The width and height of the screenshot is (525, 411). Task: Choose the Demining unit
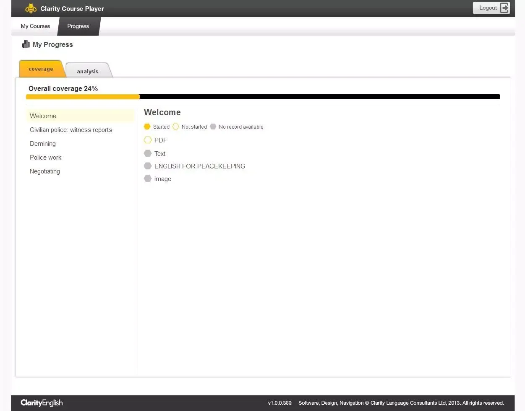point(43,144)
